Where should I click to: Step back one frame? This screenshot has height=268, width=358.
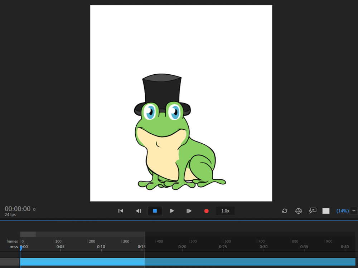[138, 211]
